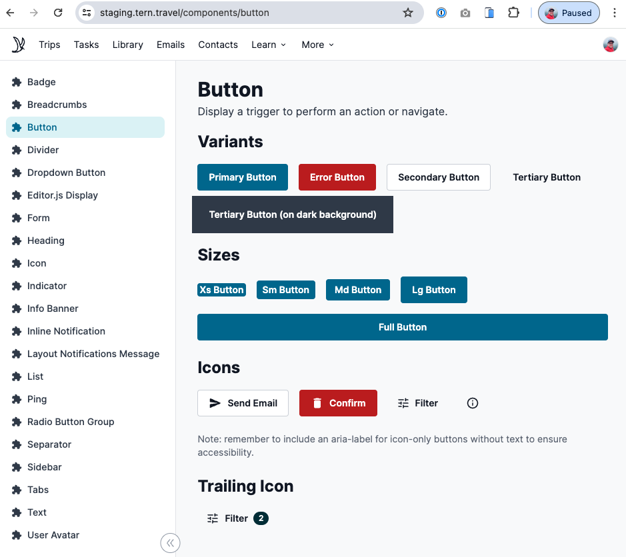This screenshot has width=626, height=557.
Task: Bookmark this page with the star icon
Action: [x=408, y=13]
